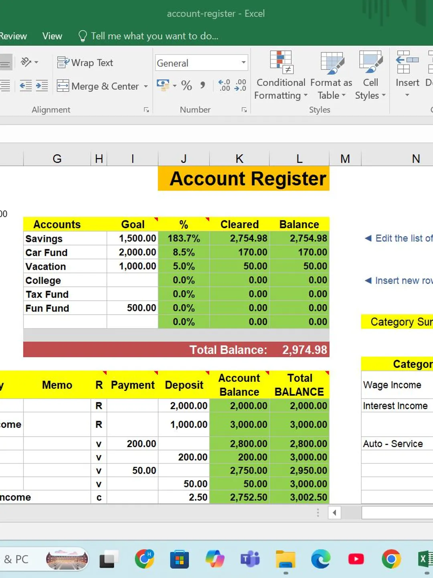Launch Copilot from the taskbar
This screenshot has width=433, height=578.
pos(215,559)
